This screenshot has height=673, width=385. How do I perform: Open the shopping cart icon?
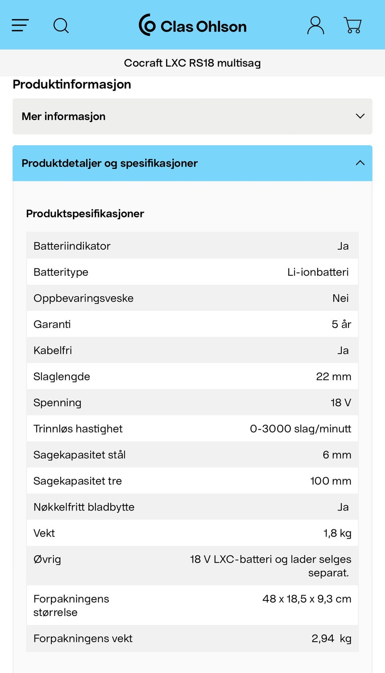pos(353,25)
